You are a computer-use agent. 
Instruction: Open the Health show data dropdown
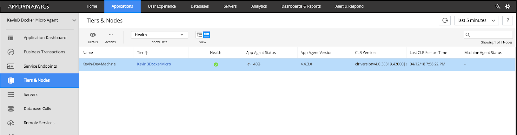pos(160,35)
